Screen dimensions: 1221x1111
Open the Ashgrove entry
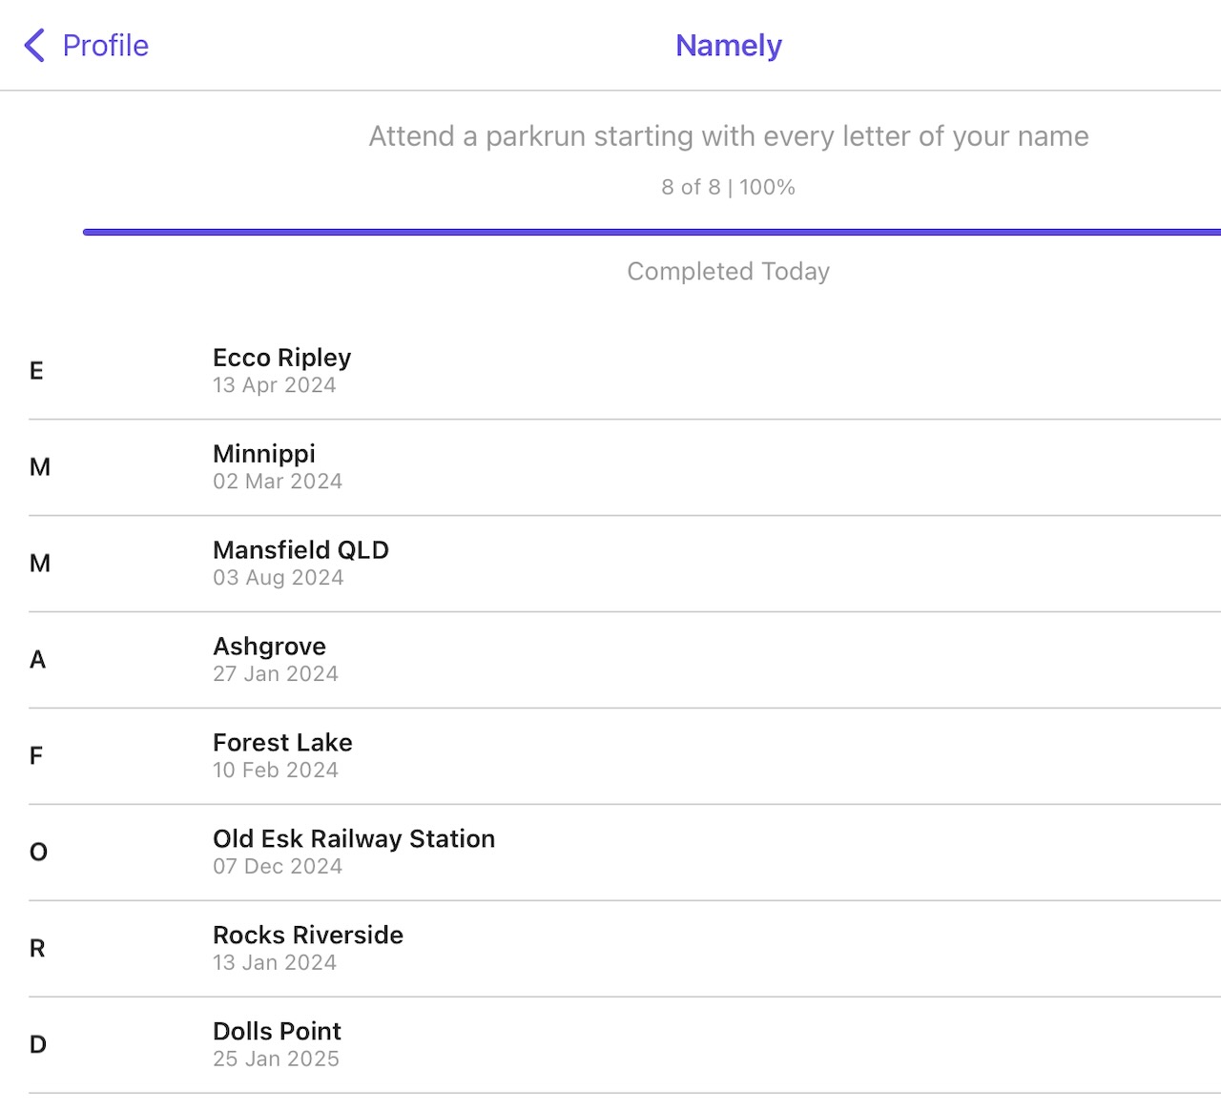pos(625,660)
